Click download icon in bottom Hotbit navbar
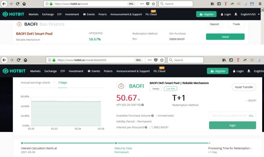This screenshot has width=264, height=157. pyautogui.click(x=249, y=71)
